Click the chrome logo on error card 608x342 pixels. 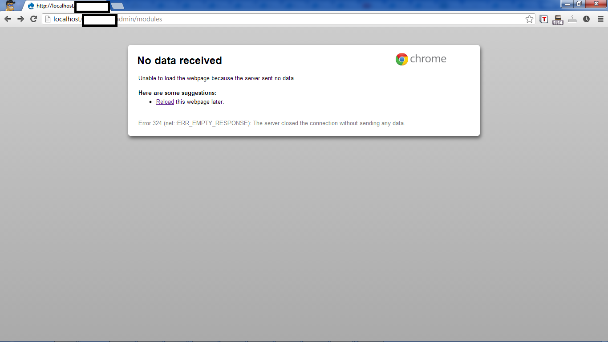(421, 59)
